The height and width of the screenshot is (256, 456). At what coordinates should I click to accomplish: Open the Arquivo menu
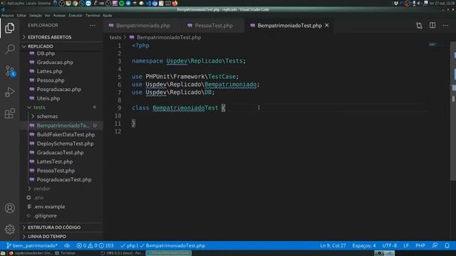pyautogui.click(x=8, y=16)
